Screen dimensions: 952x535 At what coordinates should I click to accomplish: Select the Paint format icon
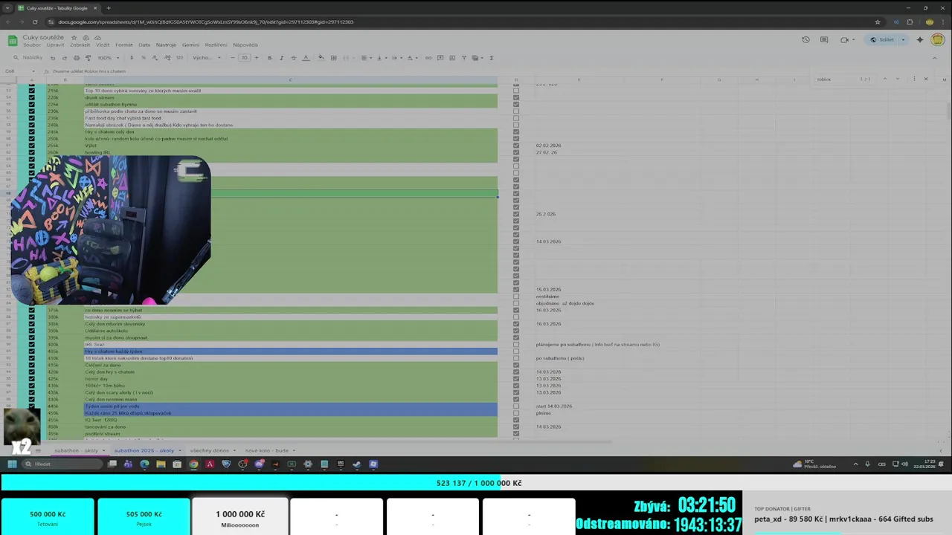(x=88, y=58)
